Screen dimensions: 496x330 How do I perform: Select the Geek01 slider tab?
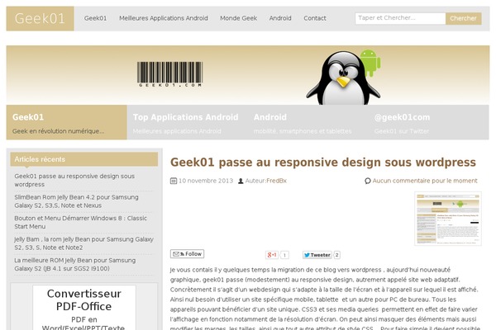(x=67, y=122)
